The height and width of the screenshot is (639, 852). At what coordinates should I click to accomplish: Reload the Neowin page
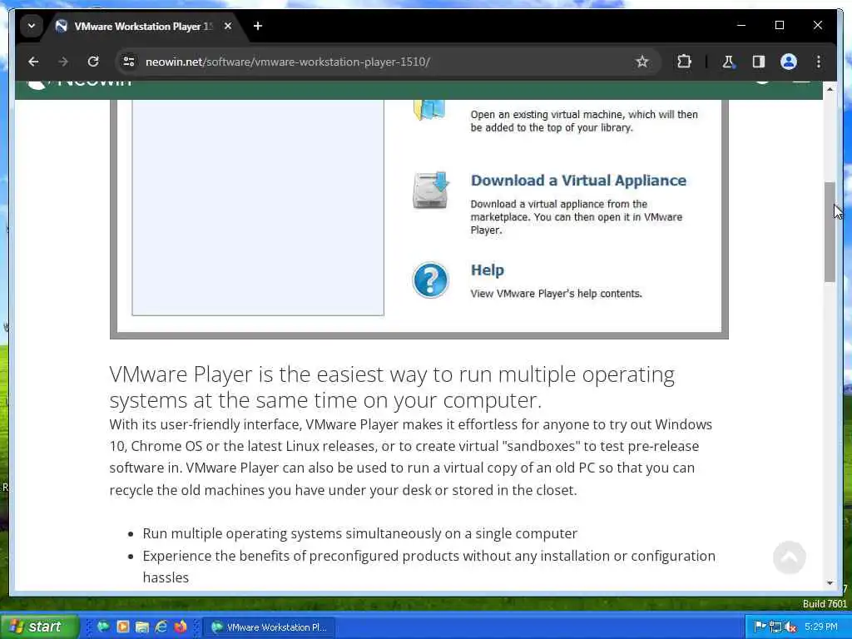[x=93, y=62]
